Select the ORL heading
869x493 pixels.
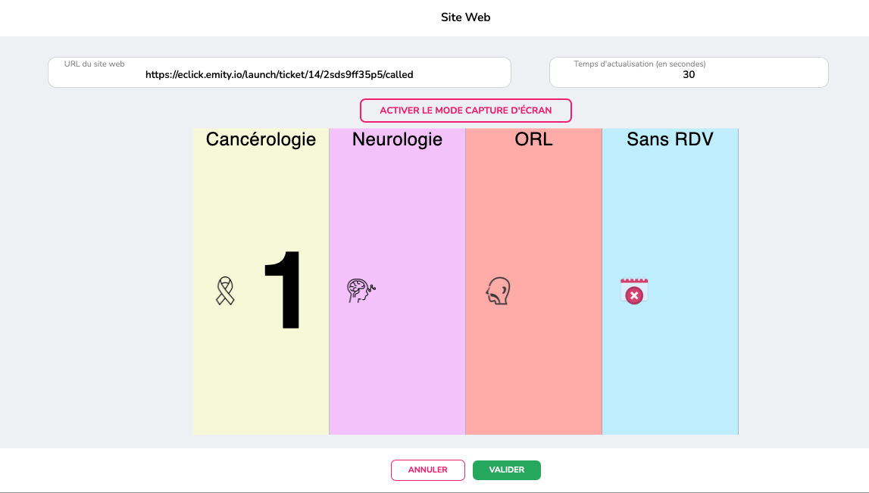(533, 139)
